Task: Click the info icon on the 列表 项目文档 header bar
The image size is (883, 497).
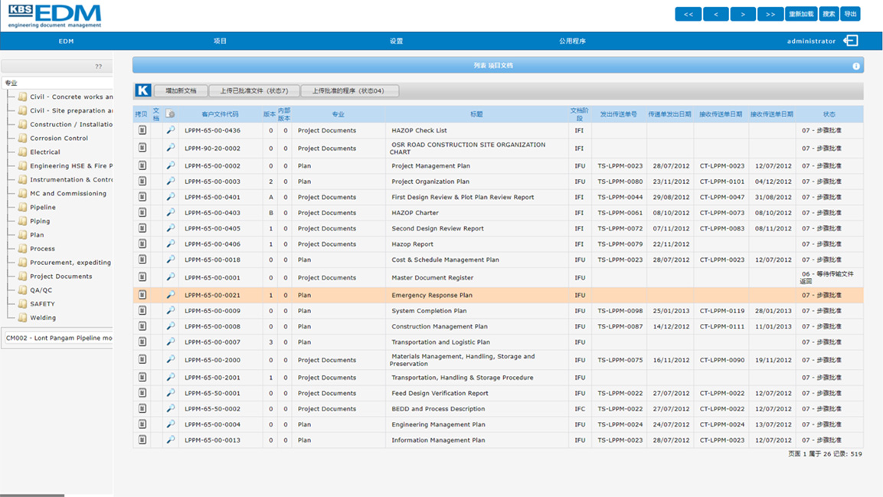Action: [x=855, y=66]
